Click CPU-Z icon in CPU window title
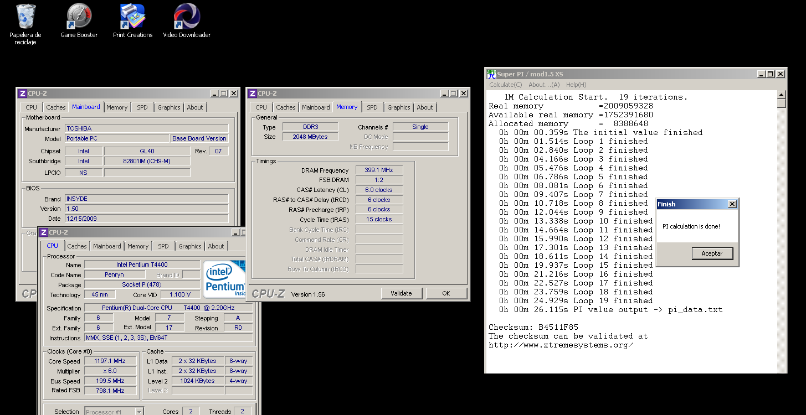 click(x=43, y=232)
